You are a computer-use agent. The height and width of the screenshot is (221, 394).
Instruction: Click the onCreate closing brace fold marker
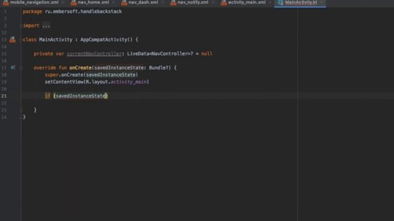point(21,110)
